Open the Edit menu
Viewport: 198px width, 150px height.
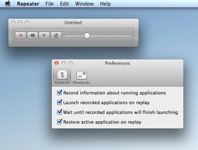coord(64,4)
